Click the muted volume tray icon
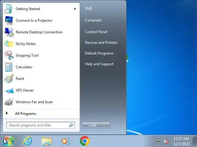Image resolution: width=197 pixels, height=147 pixels. coord(166,141)
